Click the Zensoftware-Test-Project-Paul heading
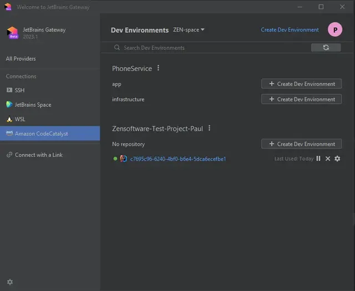This screenshot has height=291, width=355. (158, 129)
